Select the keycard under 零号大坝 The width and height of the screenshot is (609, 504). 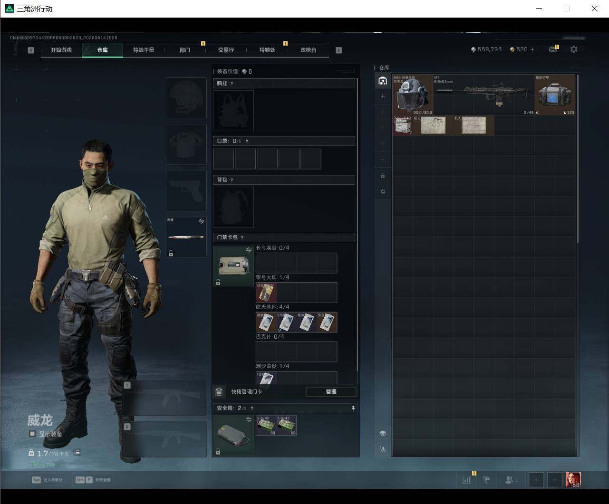coord(266,293)
